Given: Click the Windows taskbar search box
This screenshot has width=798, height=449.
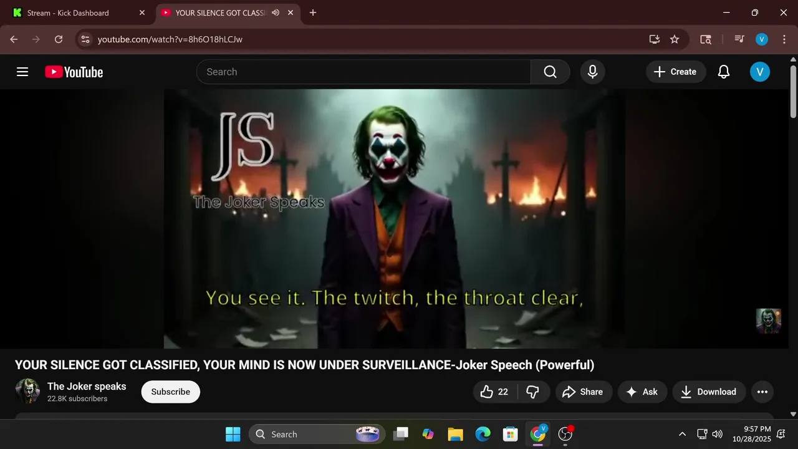Looking at the screenshot, I should click(317, 434).
